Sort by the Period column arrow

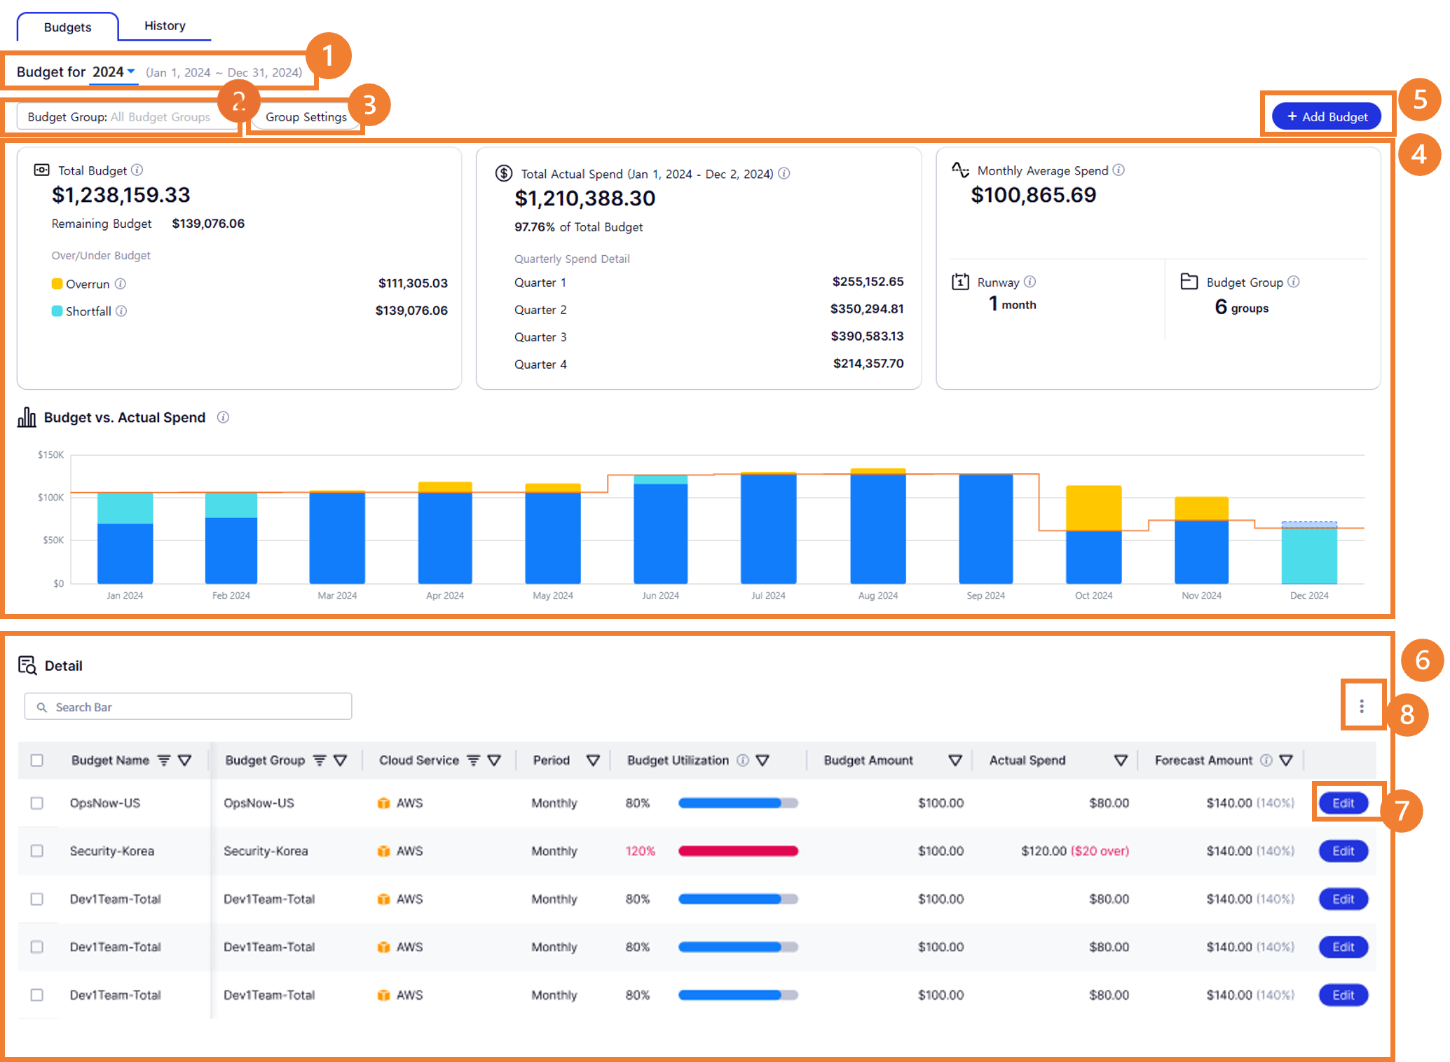click(593, 761)
